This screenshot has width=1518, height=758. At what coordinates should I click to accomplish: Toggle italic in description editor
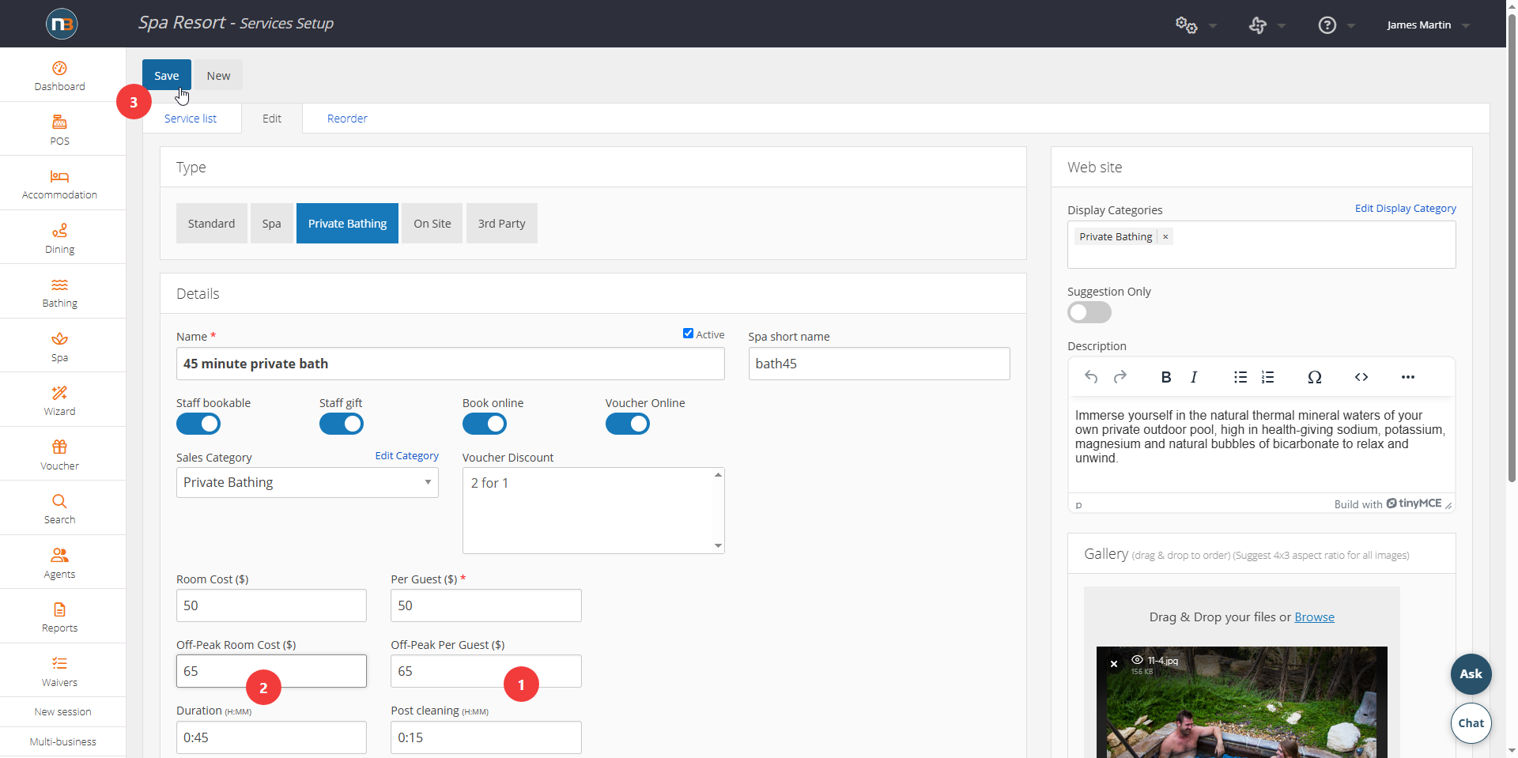(1194, 377)
